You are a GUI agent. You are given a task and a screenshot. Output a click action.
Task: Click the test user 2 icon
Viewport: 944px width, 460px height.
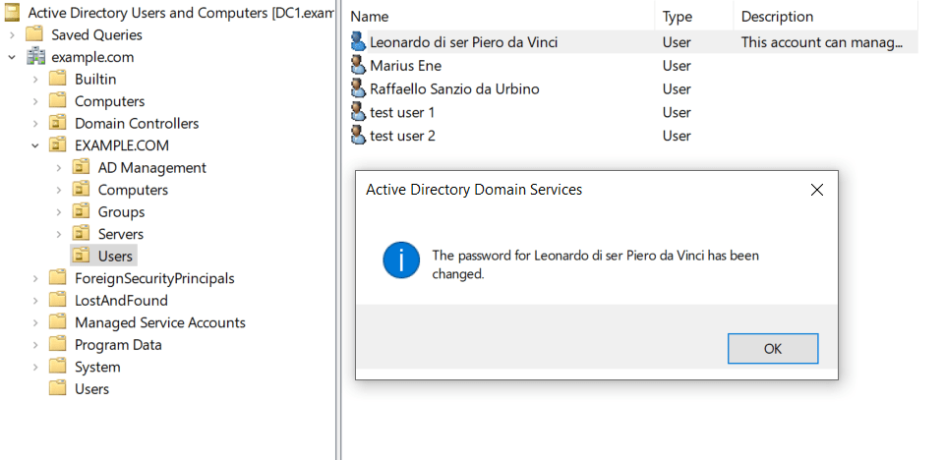(x=358, y=135)
